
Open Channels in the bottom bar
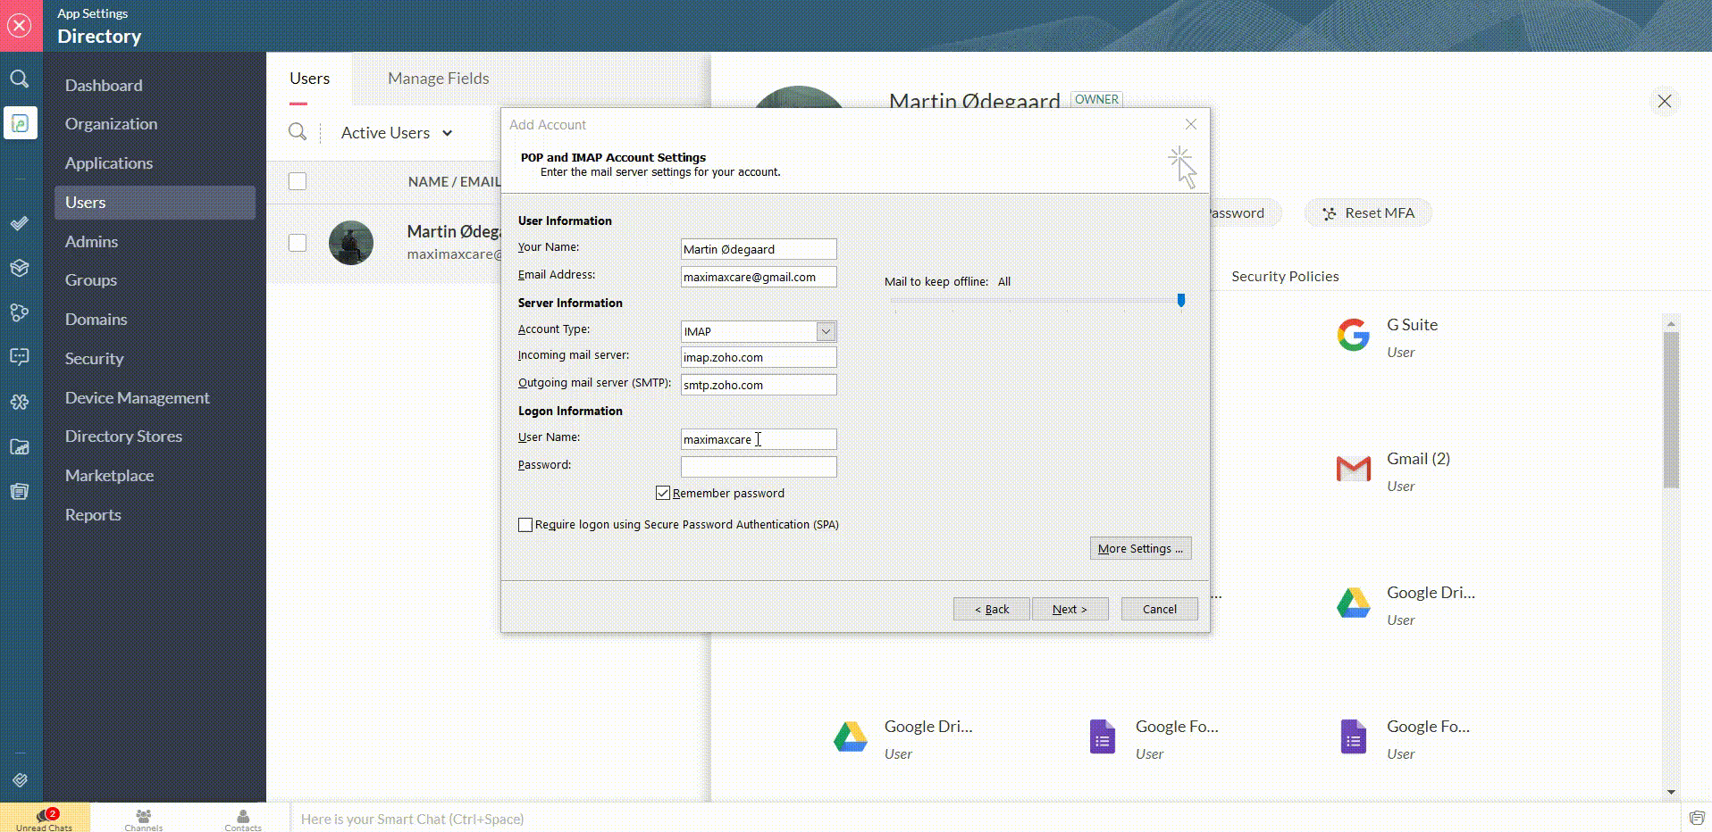tap(143, 818)
